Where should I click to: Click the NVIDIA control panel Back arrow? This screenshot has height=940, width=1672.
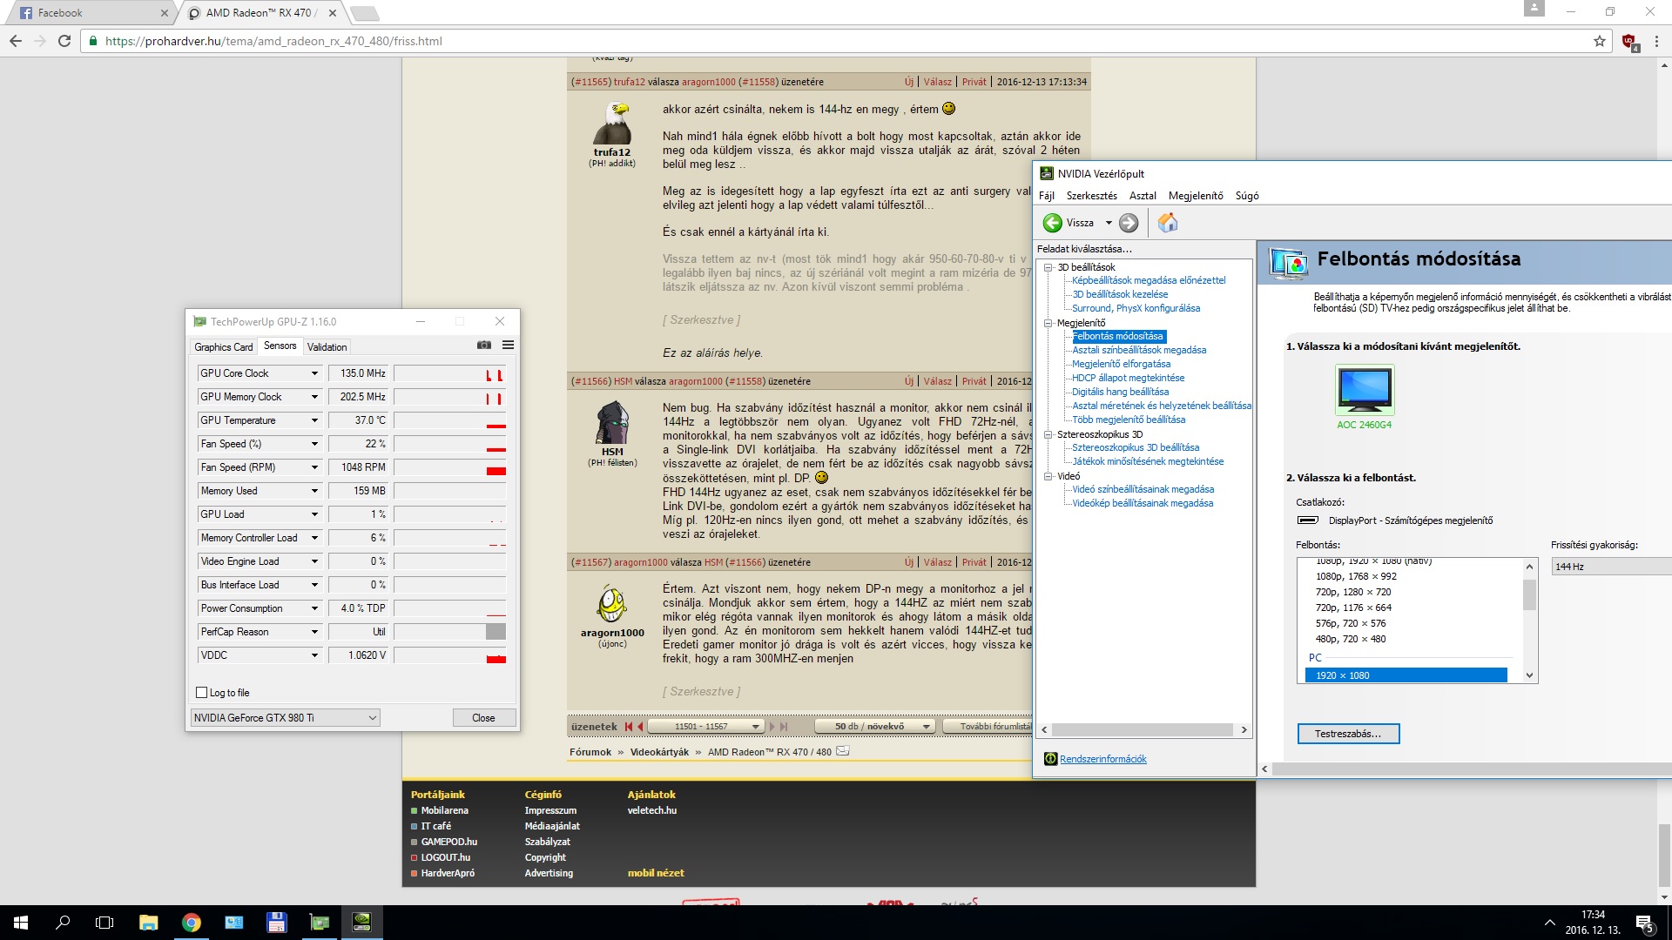click(1052, 224)
